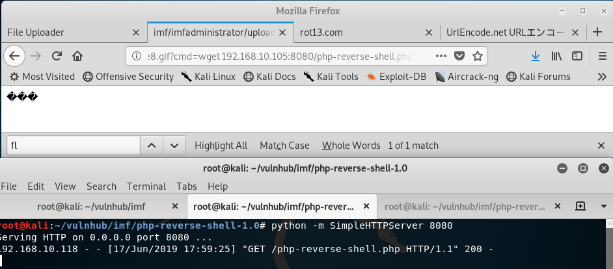Screen dimensions: 613x269
Task: Open Offensive Security bookmark
Action: (x=128, y=77)
